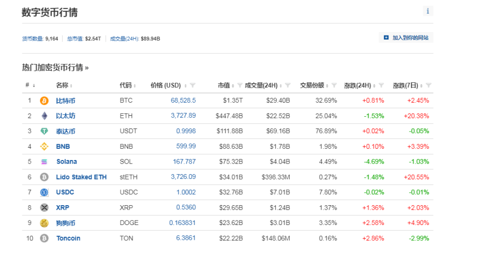The height and width of the screenshot is (257, 488).
Task: Sort table by the 名称 column header
Action: click(64, 85)
